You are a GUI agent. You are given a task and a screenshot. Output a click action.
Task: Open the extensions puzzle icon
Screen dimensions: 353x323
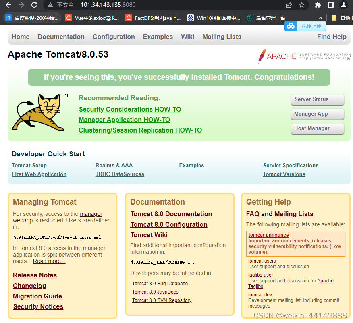pyautogui.click(x=318, y=5)
